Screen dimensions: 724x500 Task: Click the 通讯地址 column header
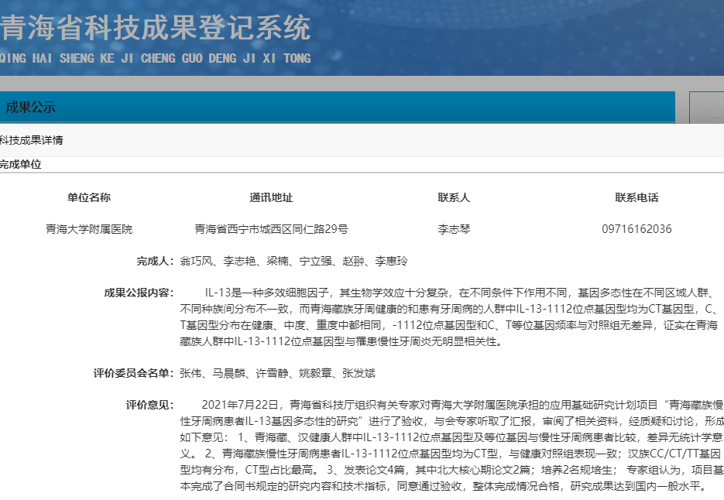tap(271, 197)
